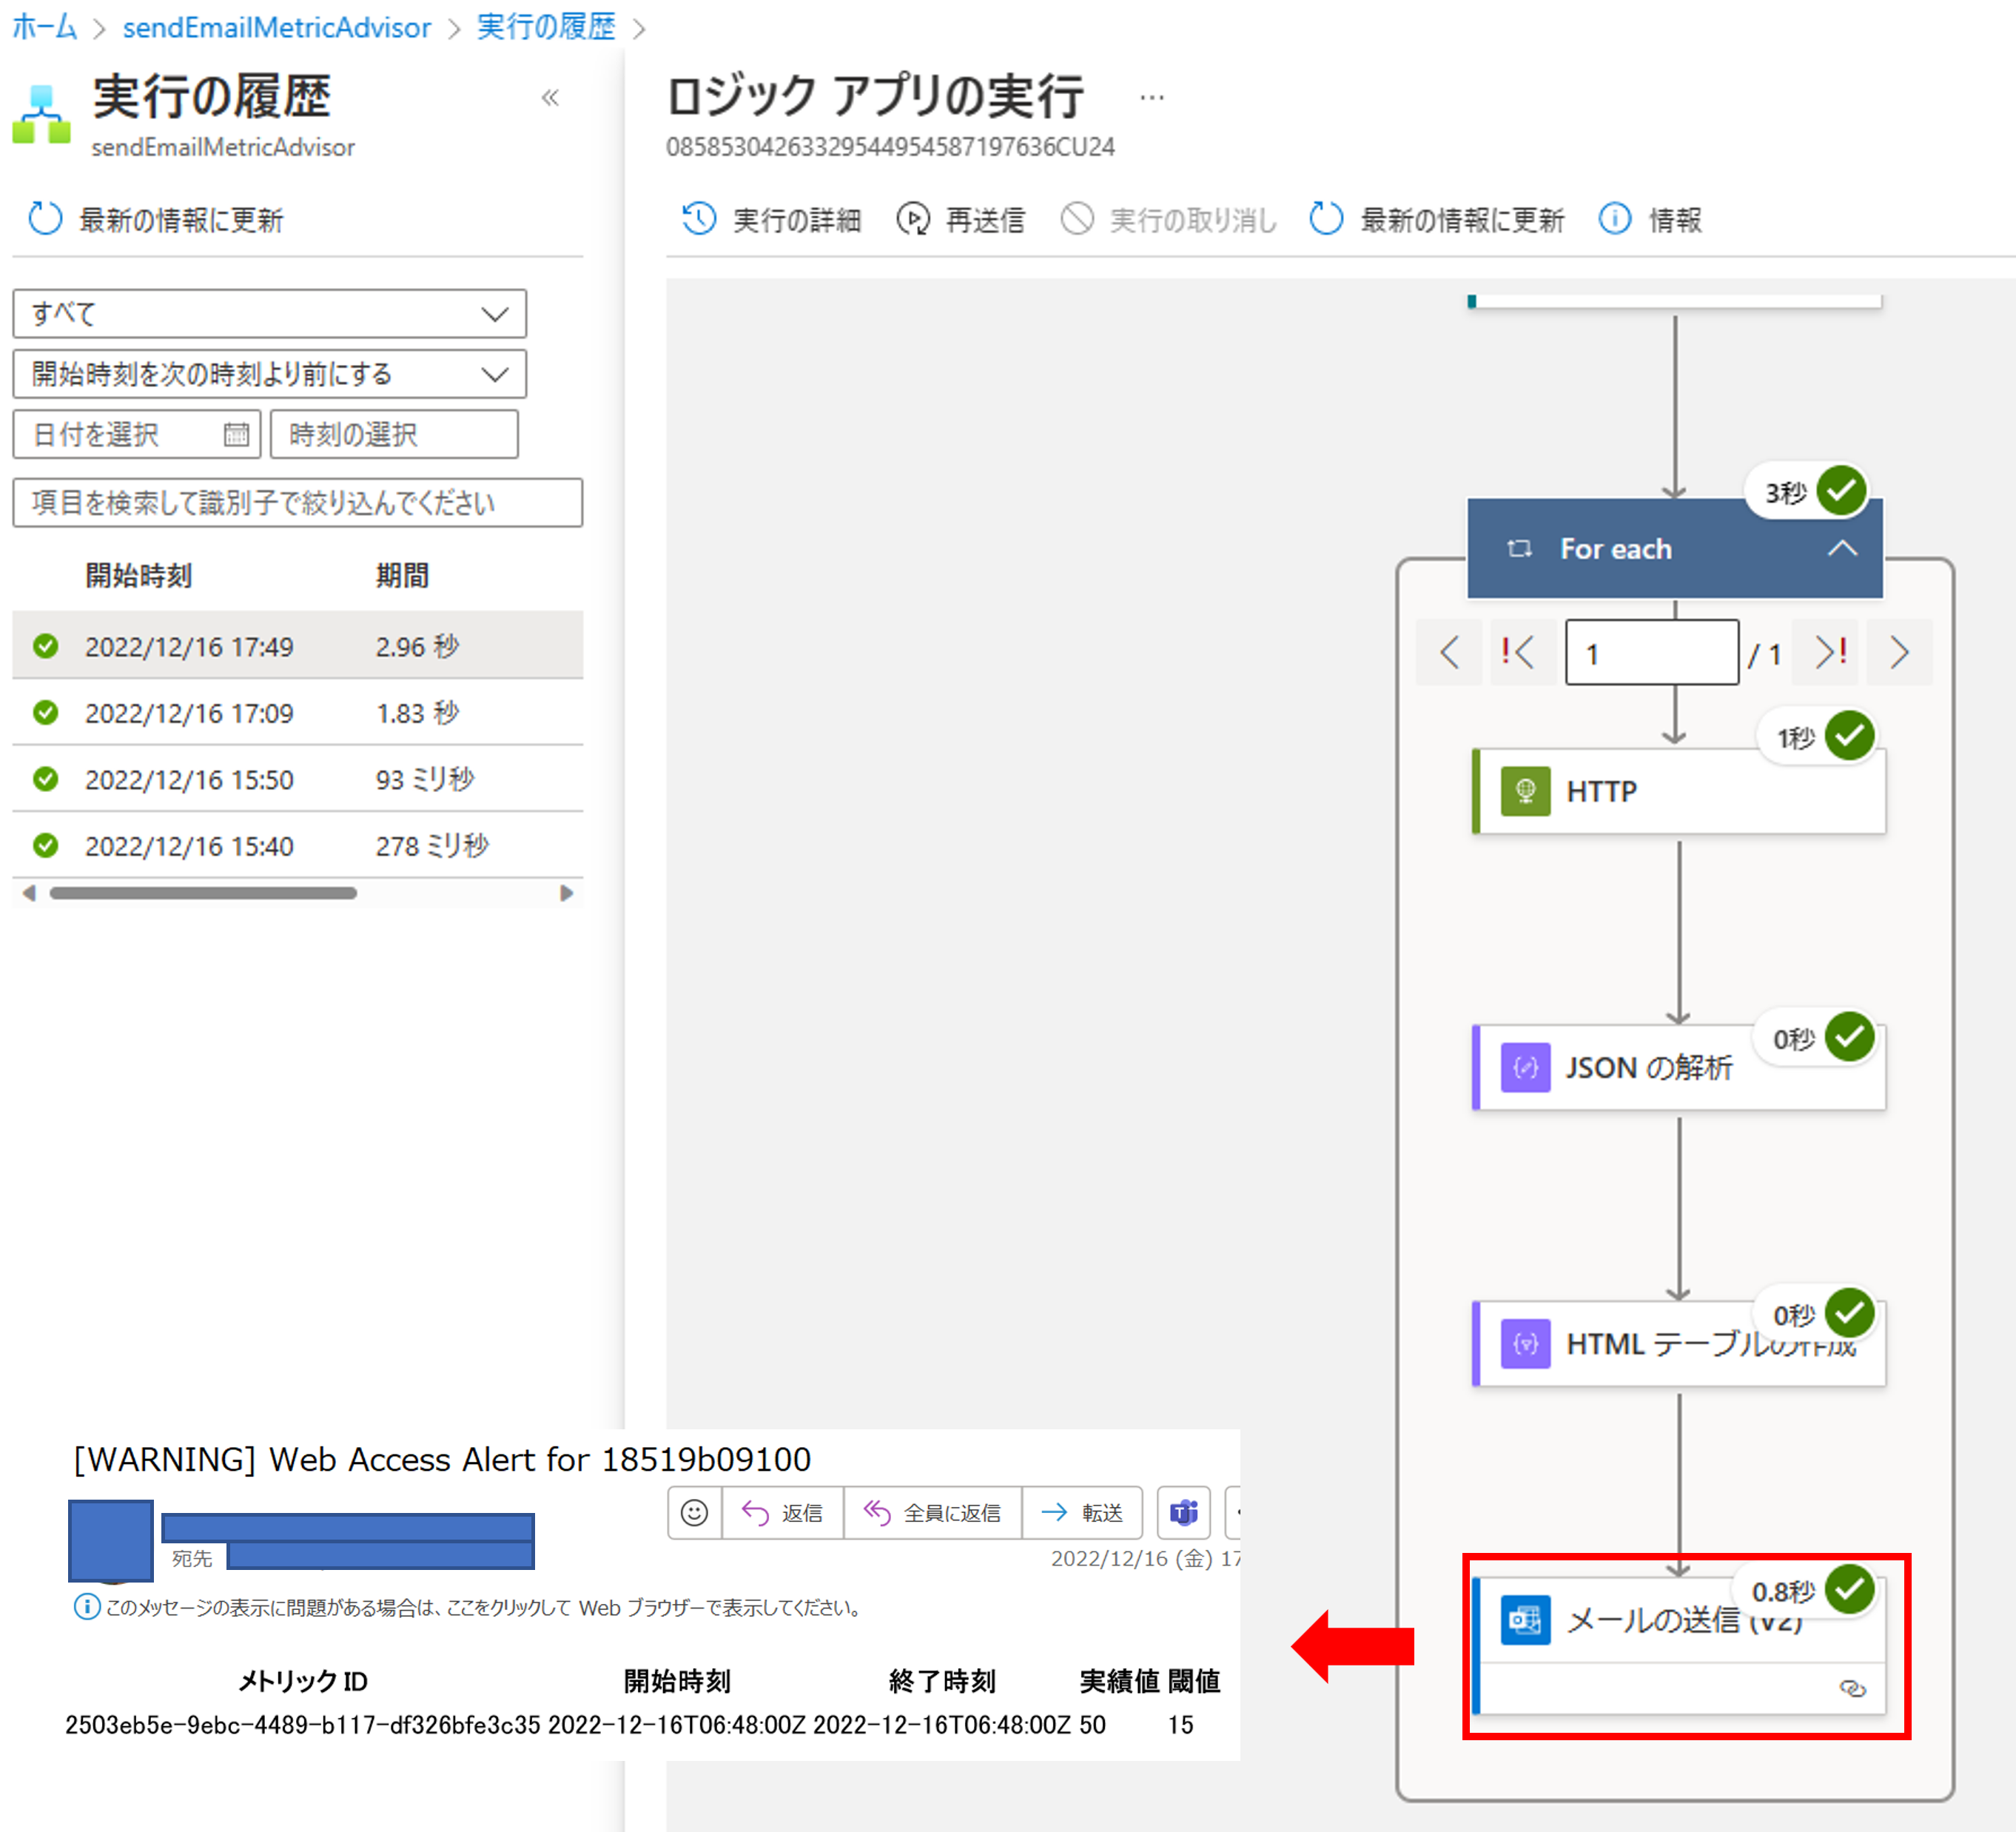Click 転送 (forward) button in email
Screen dimensions: 2016x1832
click(x=1082, y=1512)
